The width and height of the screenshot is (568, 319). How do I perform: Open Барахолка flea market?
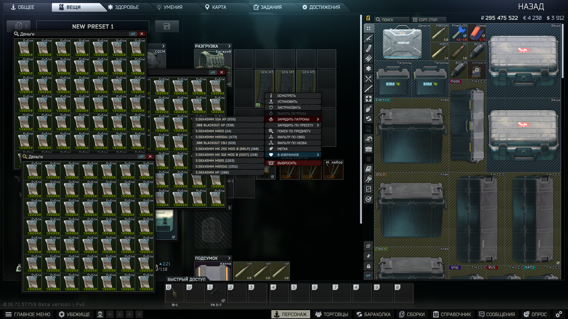(374, 314)
